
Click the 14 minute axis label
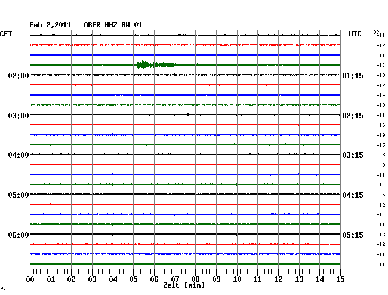(319, 279)
